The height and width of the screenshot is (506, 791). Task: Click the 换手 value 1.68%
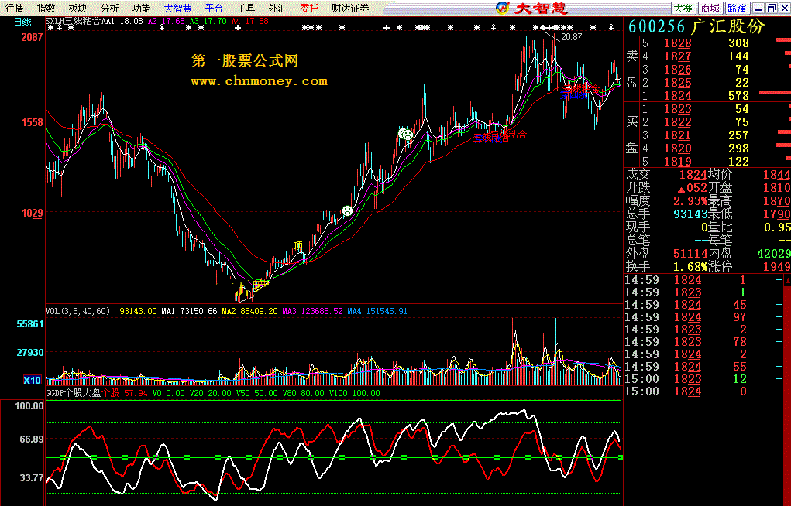[690, 266]
